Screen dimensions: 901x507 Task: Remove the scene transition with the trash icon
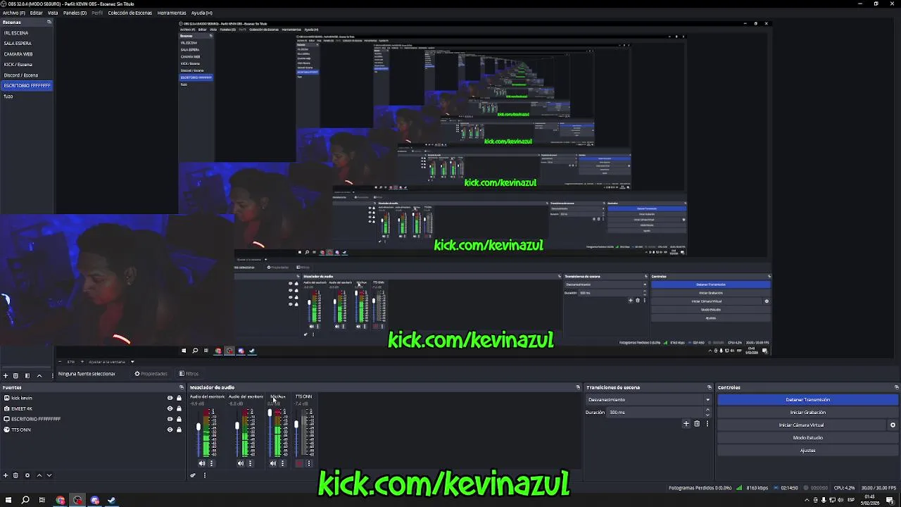(x=697, y=424)
